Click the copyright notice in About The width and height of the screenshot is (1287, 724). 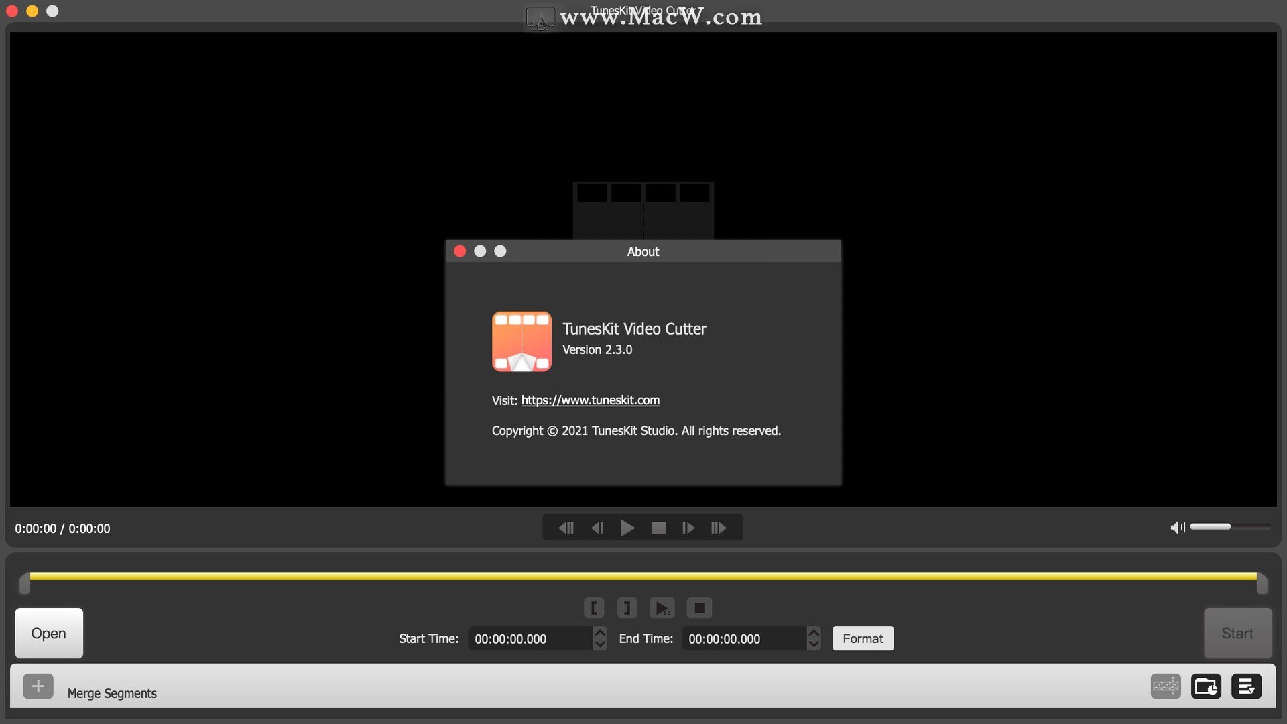click(636, 431)
